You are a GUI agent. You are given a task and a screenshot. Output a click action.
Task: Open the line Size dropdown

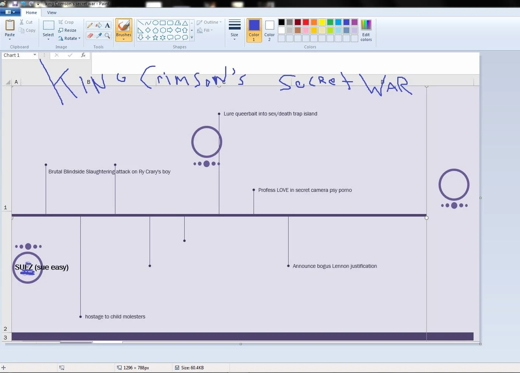[234, 30]
